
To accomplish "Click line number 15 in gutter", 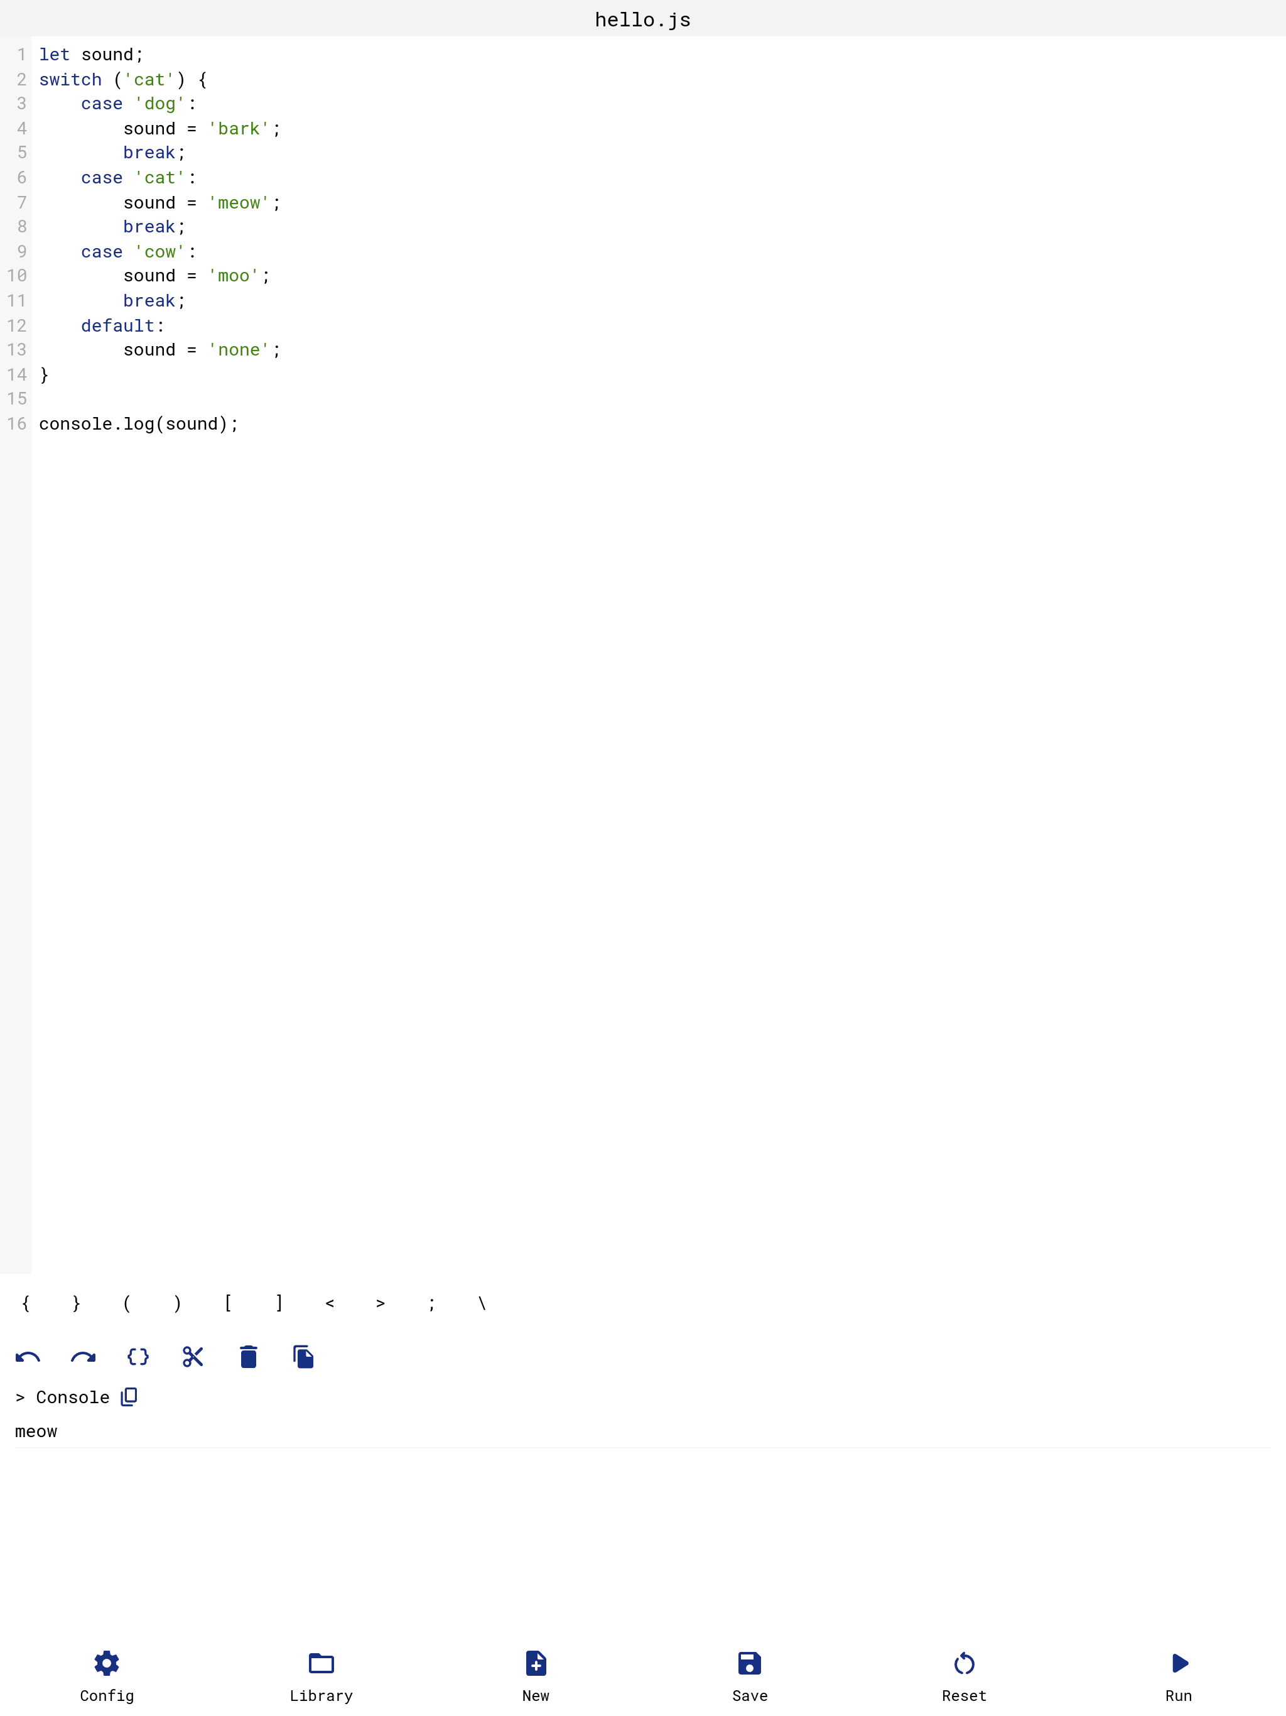I will (16, 399).
